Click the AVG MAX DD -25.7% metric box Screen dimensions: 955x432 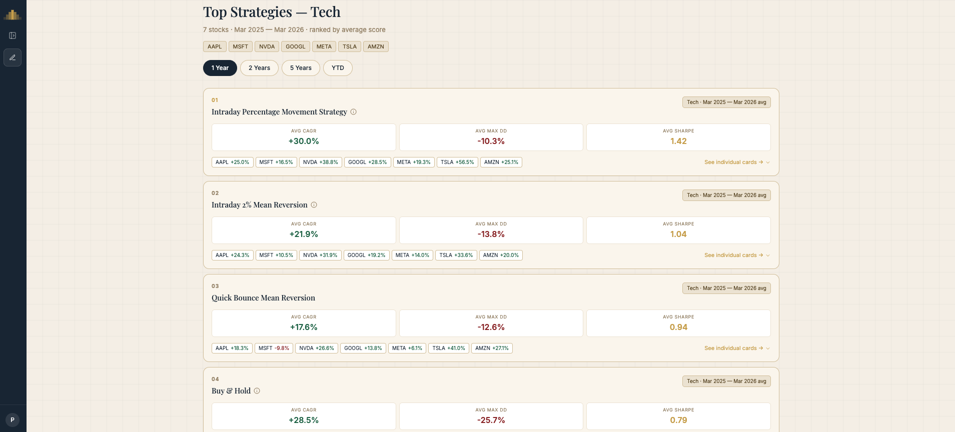click(491, 416)
